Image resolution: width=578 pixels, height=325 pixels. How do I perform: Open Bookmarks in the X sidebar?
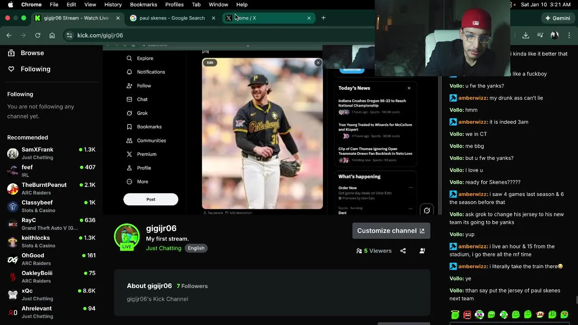tap(144, 127)
